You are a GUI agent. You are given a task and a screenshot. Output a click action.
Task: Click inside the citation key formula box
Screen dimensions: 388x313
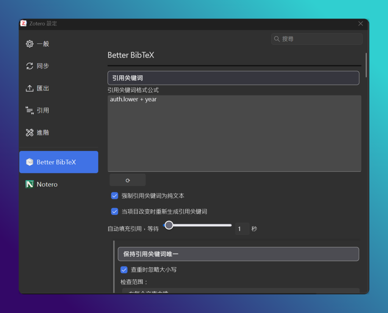[234, 133]
